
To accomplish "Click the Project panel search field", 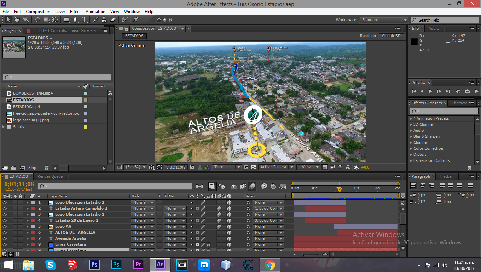I will 57,77.
